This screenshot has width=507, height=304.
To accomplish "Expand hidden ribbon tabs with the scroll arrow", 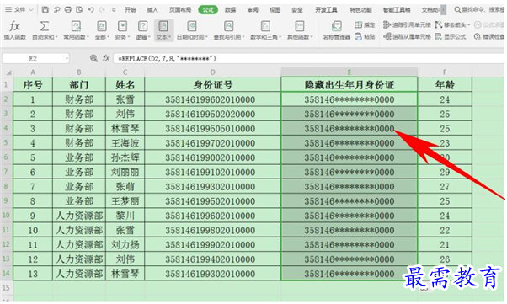I will click(443, 10).
